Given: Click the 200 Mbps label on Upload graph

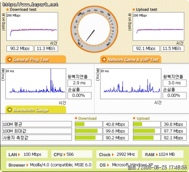Looking at the screenshot, I should coord(140,15).
